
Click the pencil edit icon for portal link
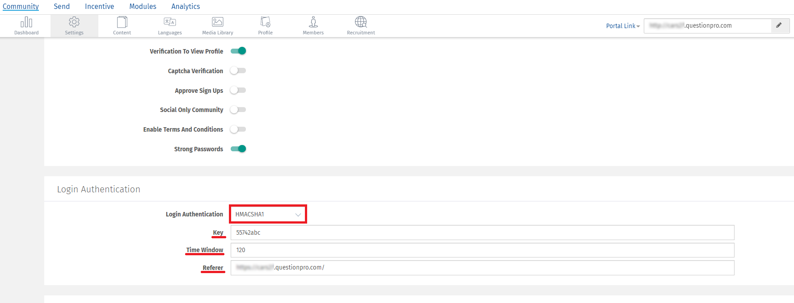[x=780, y=25]
